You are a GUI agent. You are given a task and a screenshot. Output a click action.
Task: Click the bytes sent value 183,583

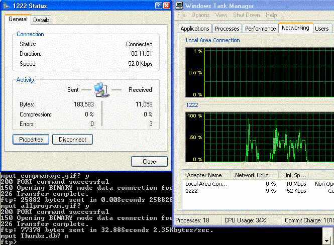[84, 104]
